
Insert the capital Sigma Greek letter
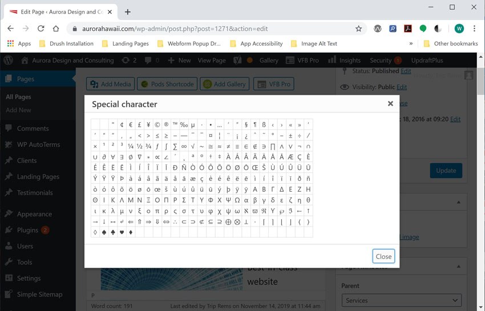coord(184,200)
